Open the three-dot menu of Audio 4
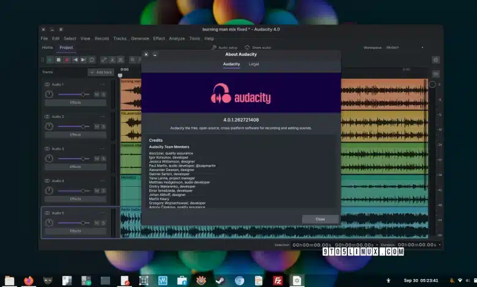The width and height of the screenshot is (477, 287). coord(102,181)
